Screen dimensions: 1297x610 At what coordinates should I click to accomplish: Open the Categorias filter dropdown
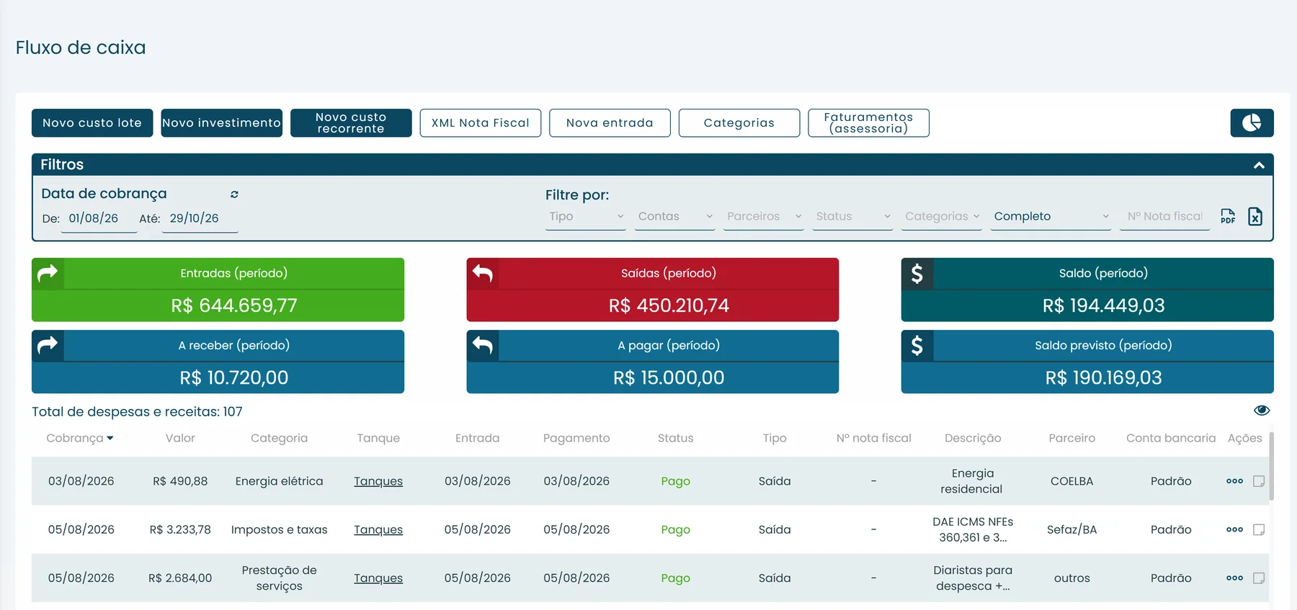pyautogui.click(x=942, y=216)
